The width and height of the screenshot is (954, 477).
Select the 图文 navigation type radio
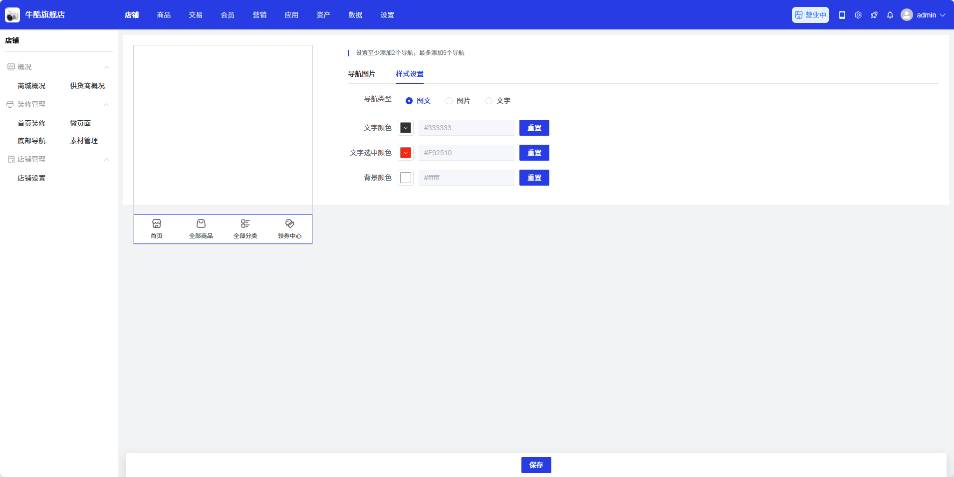pos(409,101)
